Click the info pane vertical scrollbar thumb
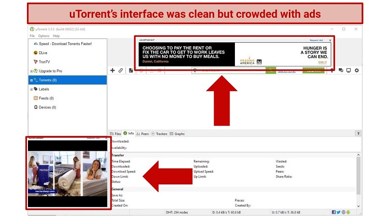This screenshot has width=388, height=217. point(358,175)
